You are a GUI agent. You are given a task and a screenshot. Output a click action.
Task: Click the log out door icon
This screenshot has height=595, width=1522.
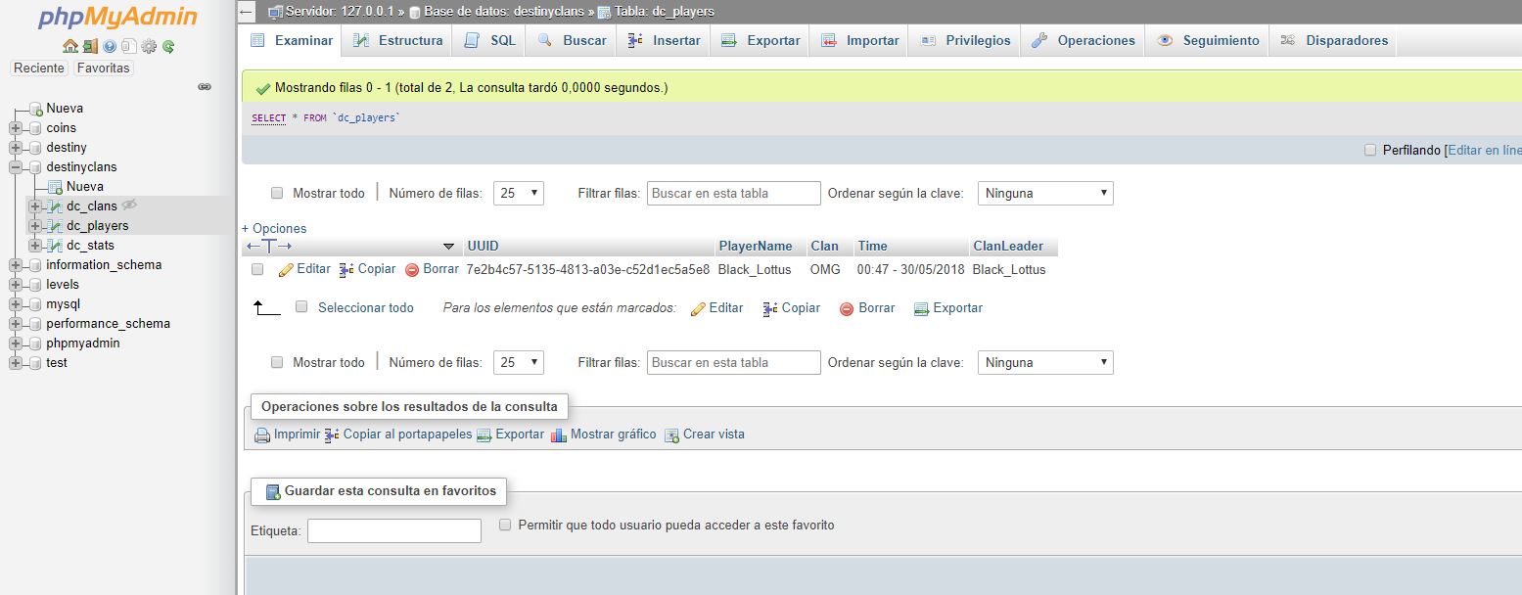[x=90, y=46]
